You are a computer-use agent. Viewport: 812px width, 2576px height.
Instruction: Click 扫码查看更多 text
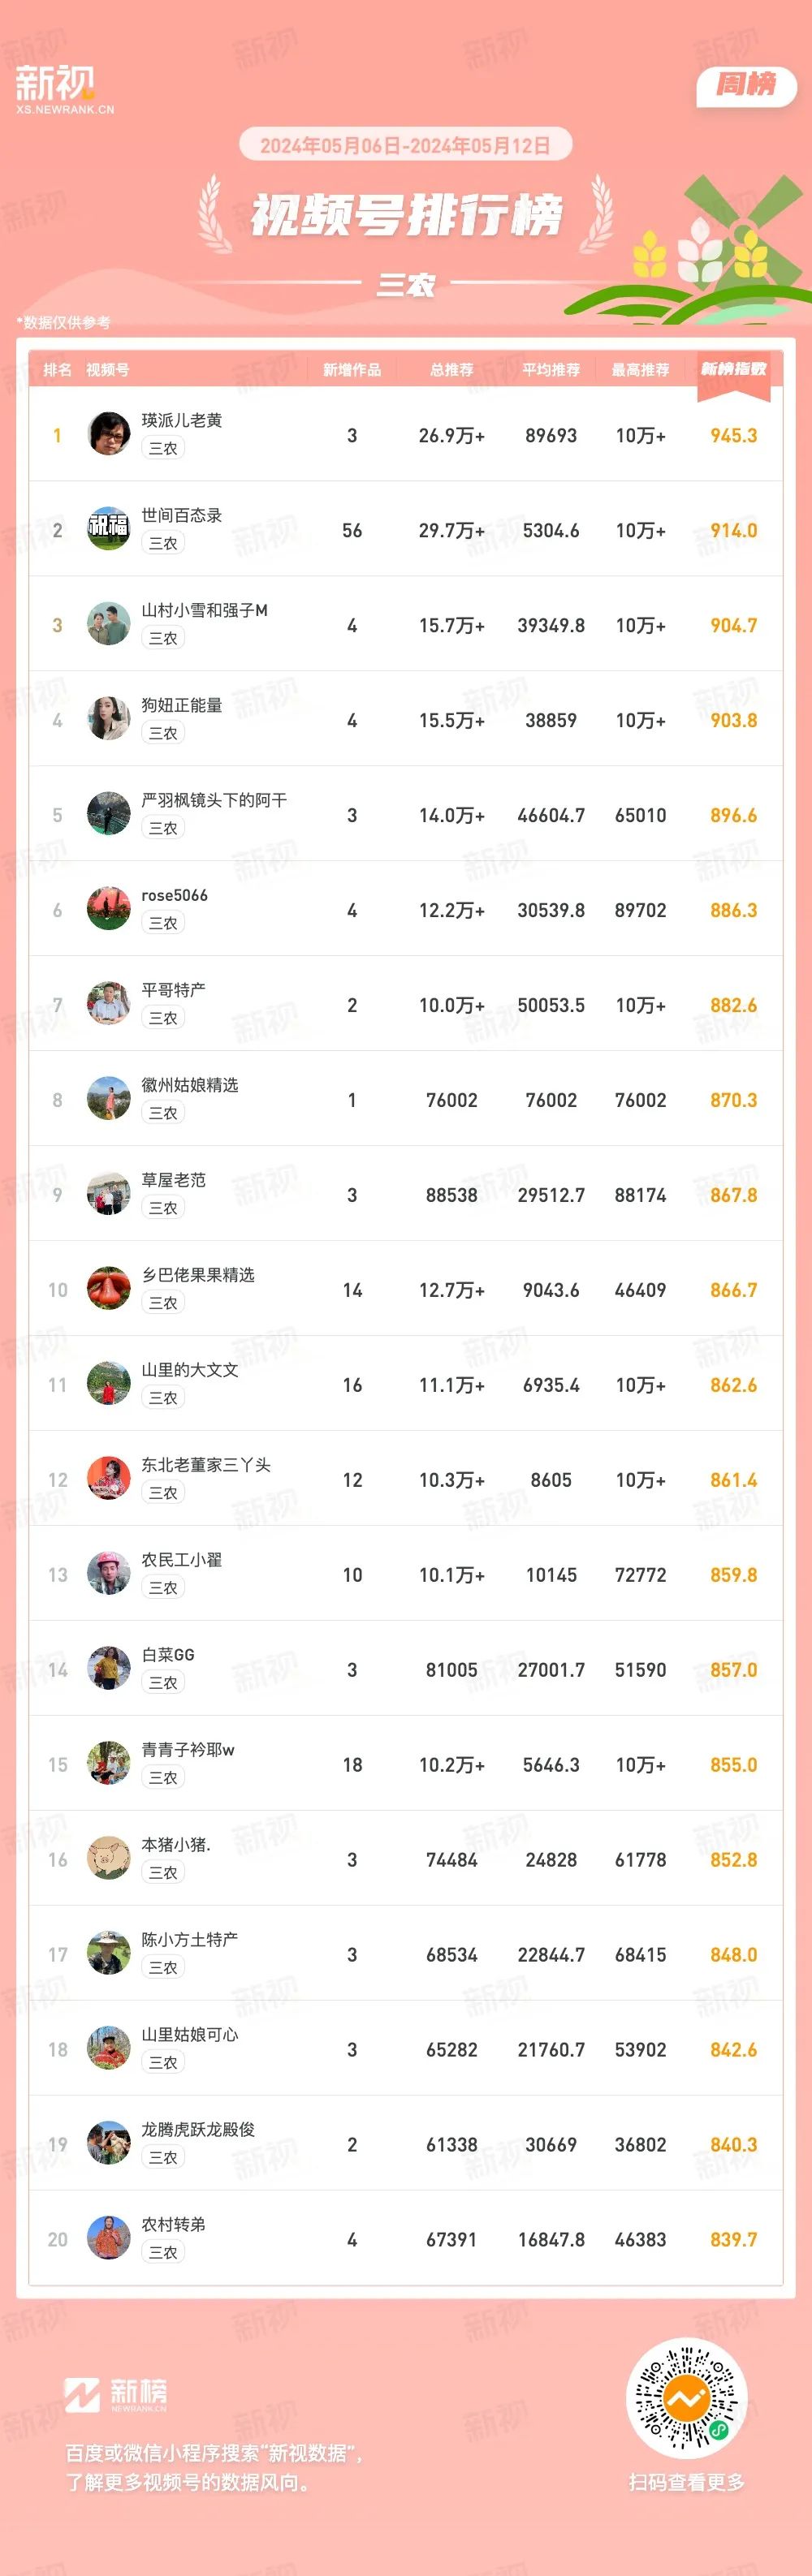pyautogui.click(x=686, y=2482)
